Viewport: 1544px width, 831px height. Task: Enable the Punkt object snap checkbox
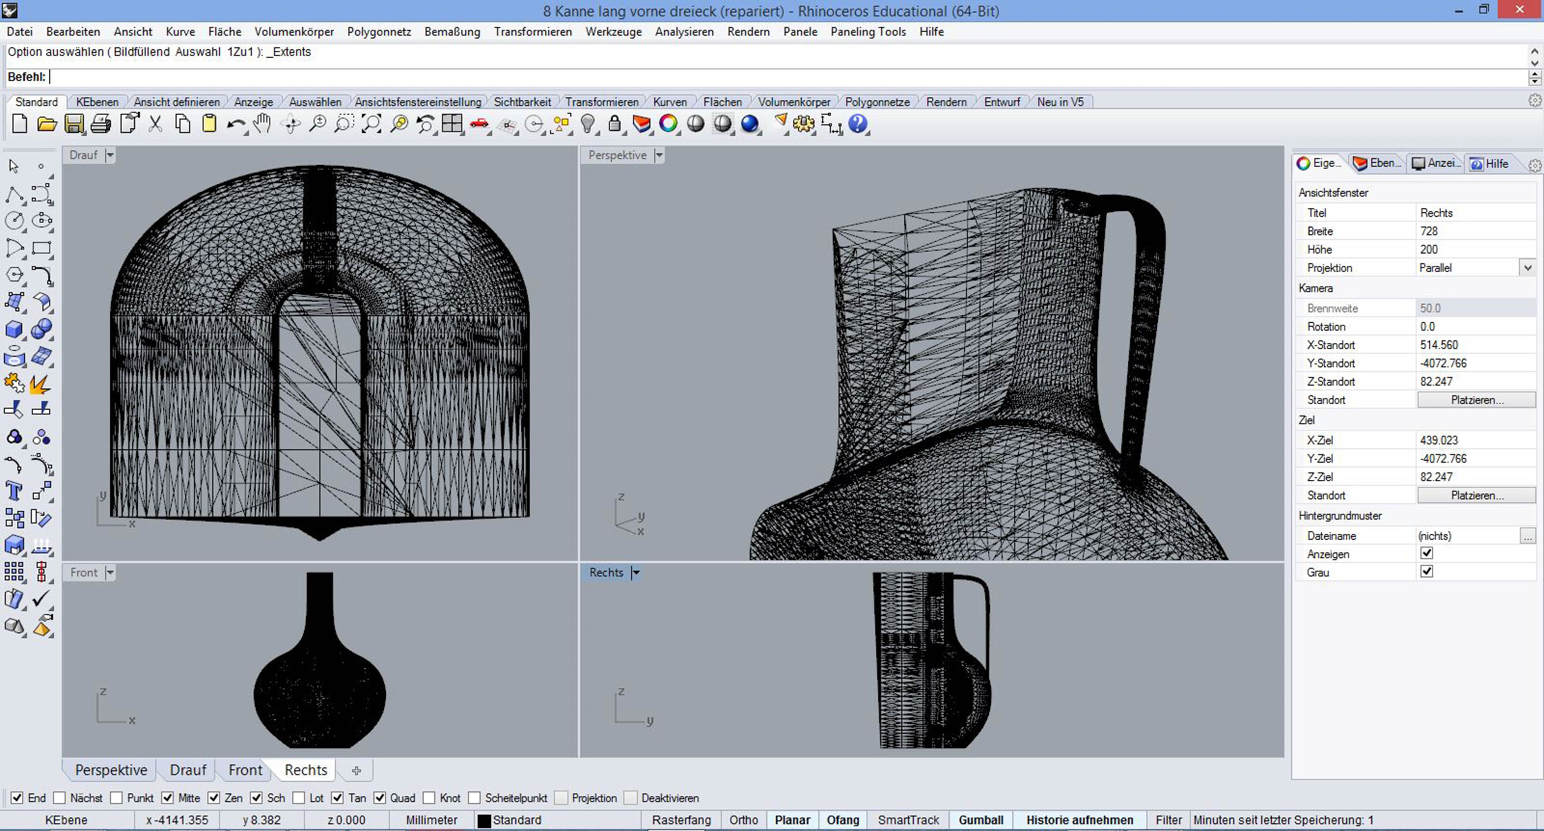pos(116,798)
